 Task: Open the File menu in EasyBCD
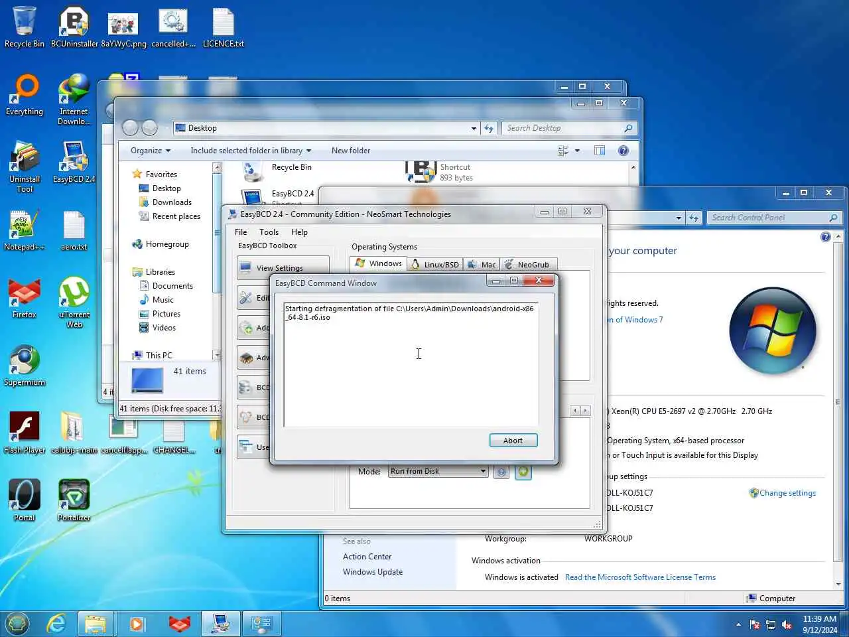(x=241, y=232)
